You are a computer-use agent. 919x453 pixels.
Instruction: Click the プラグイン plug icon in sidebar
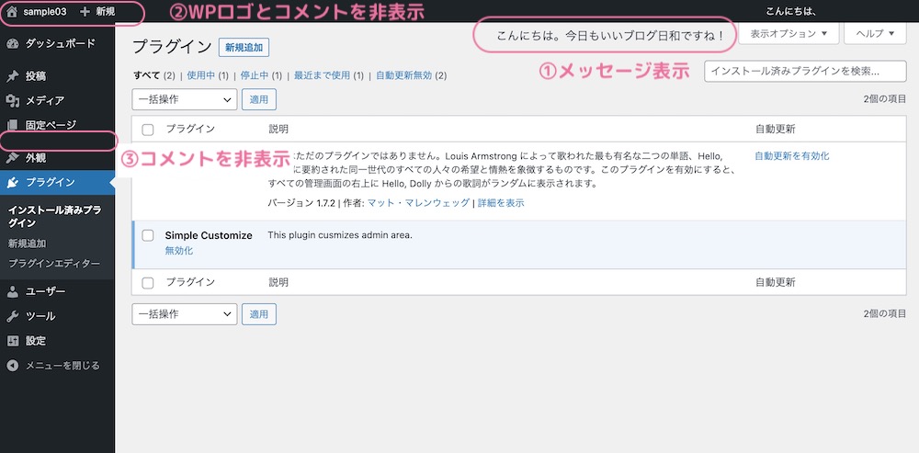(13, 182)
